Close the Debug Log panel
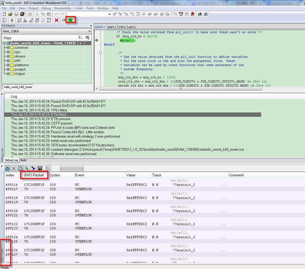 pos(2,94)
